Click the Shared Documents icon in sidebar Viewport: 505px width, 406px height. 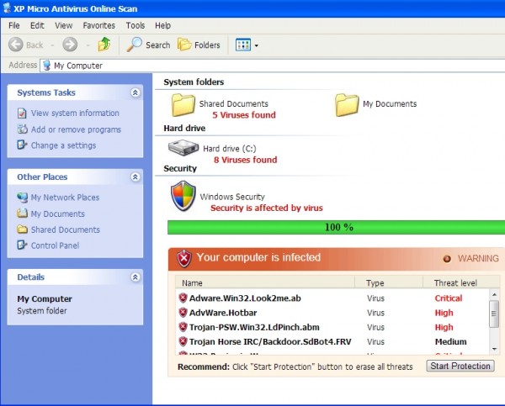click(22, 229)
